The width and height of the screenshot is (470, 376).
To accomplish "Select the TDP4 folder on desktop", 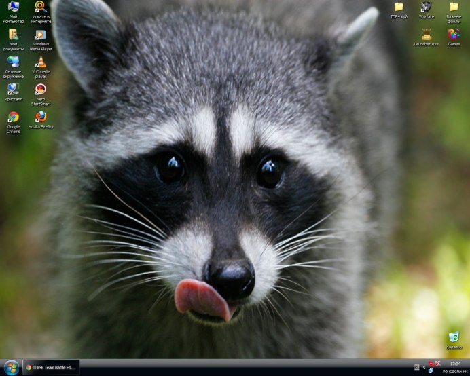I will click(399, 10).
